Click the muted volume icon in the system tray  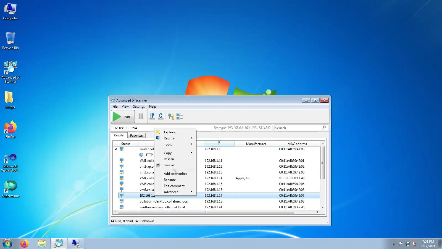[414, 244]
